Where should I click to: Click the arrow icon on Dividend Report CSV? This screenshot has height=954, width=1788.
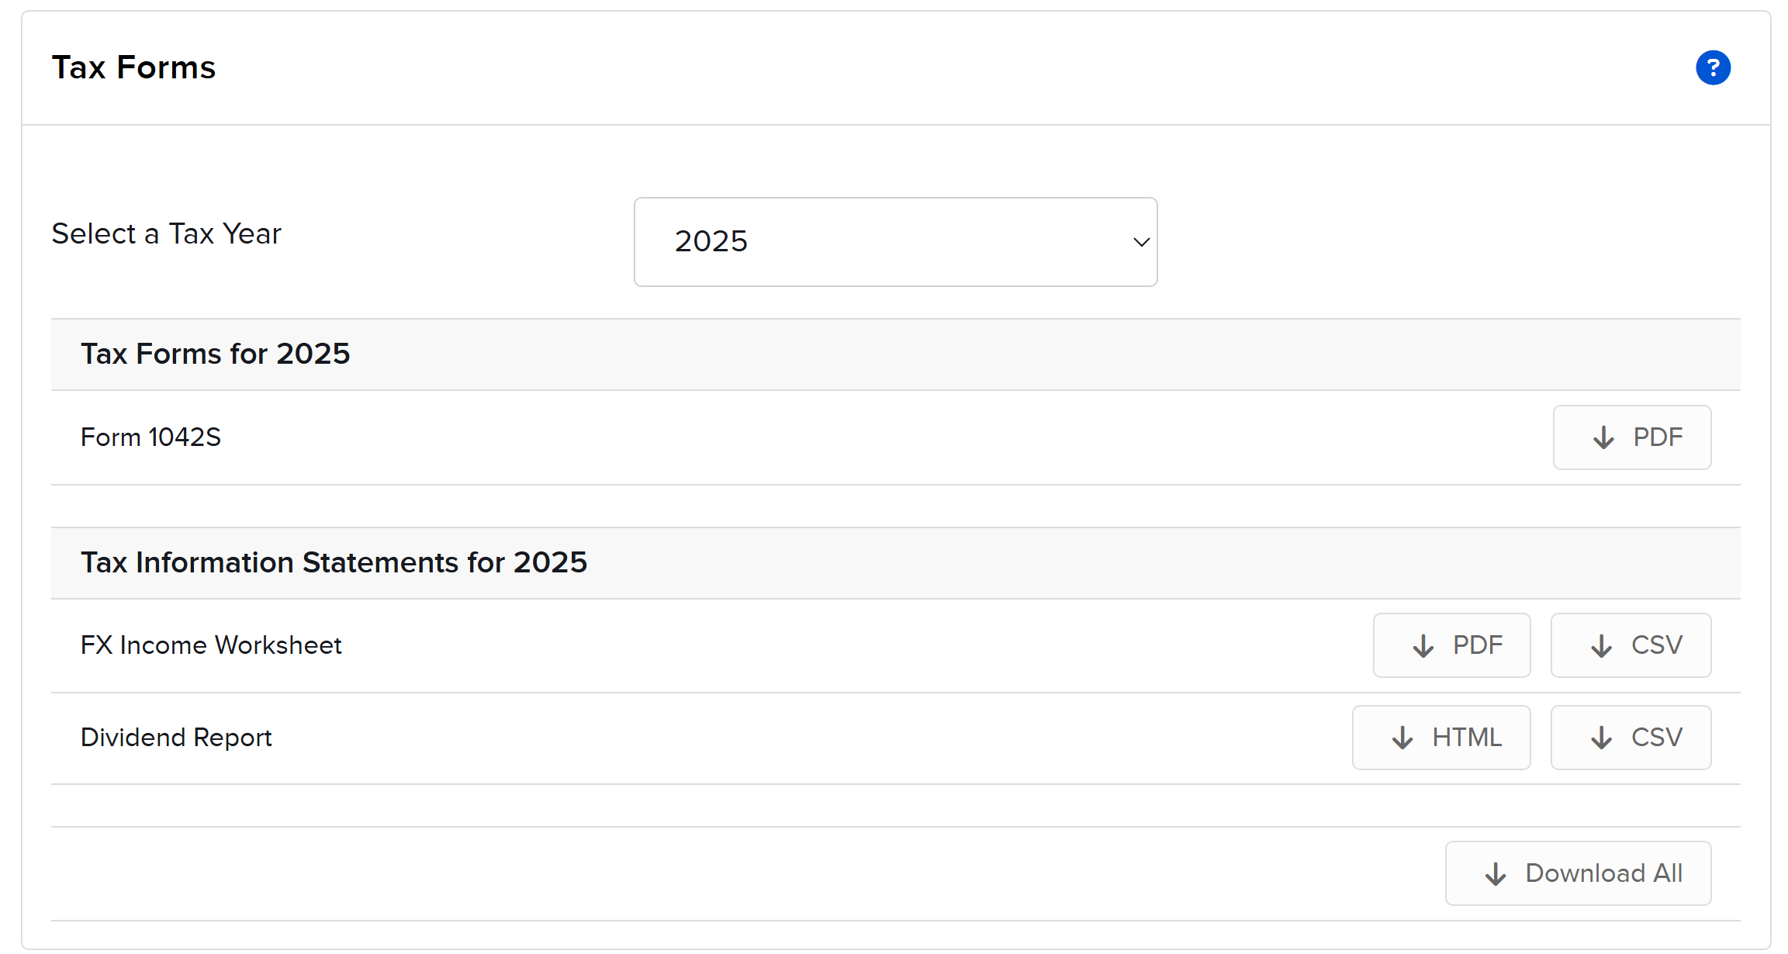coord(1601,738)
